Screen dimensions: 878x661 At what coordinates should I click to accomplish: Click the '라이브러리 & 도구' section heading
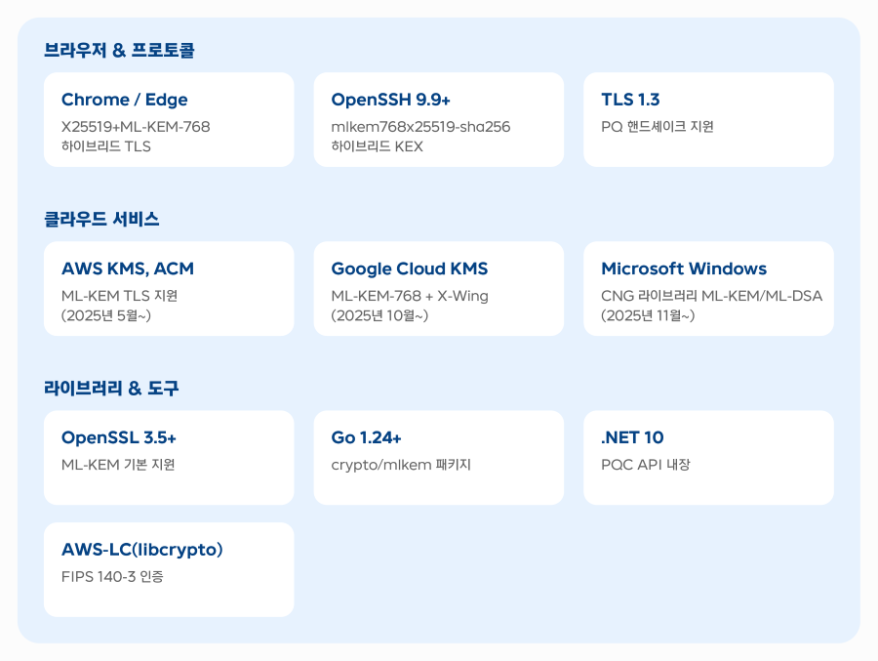coord(111,388)
